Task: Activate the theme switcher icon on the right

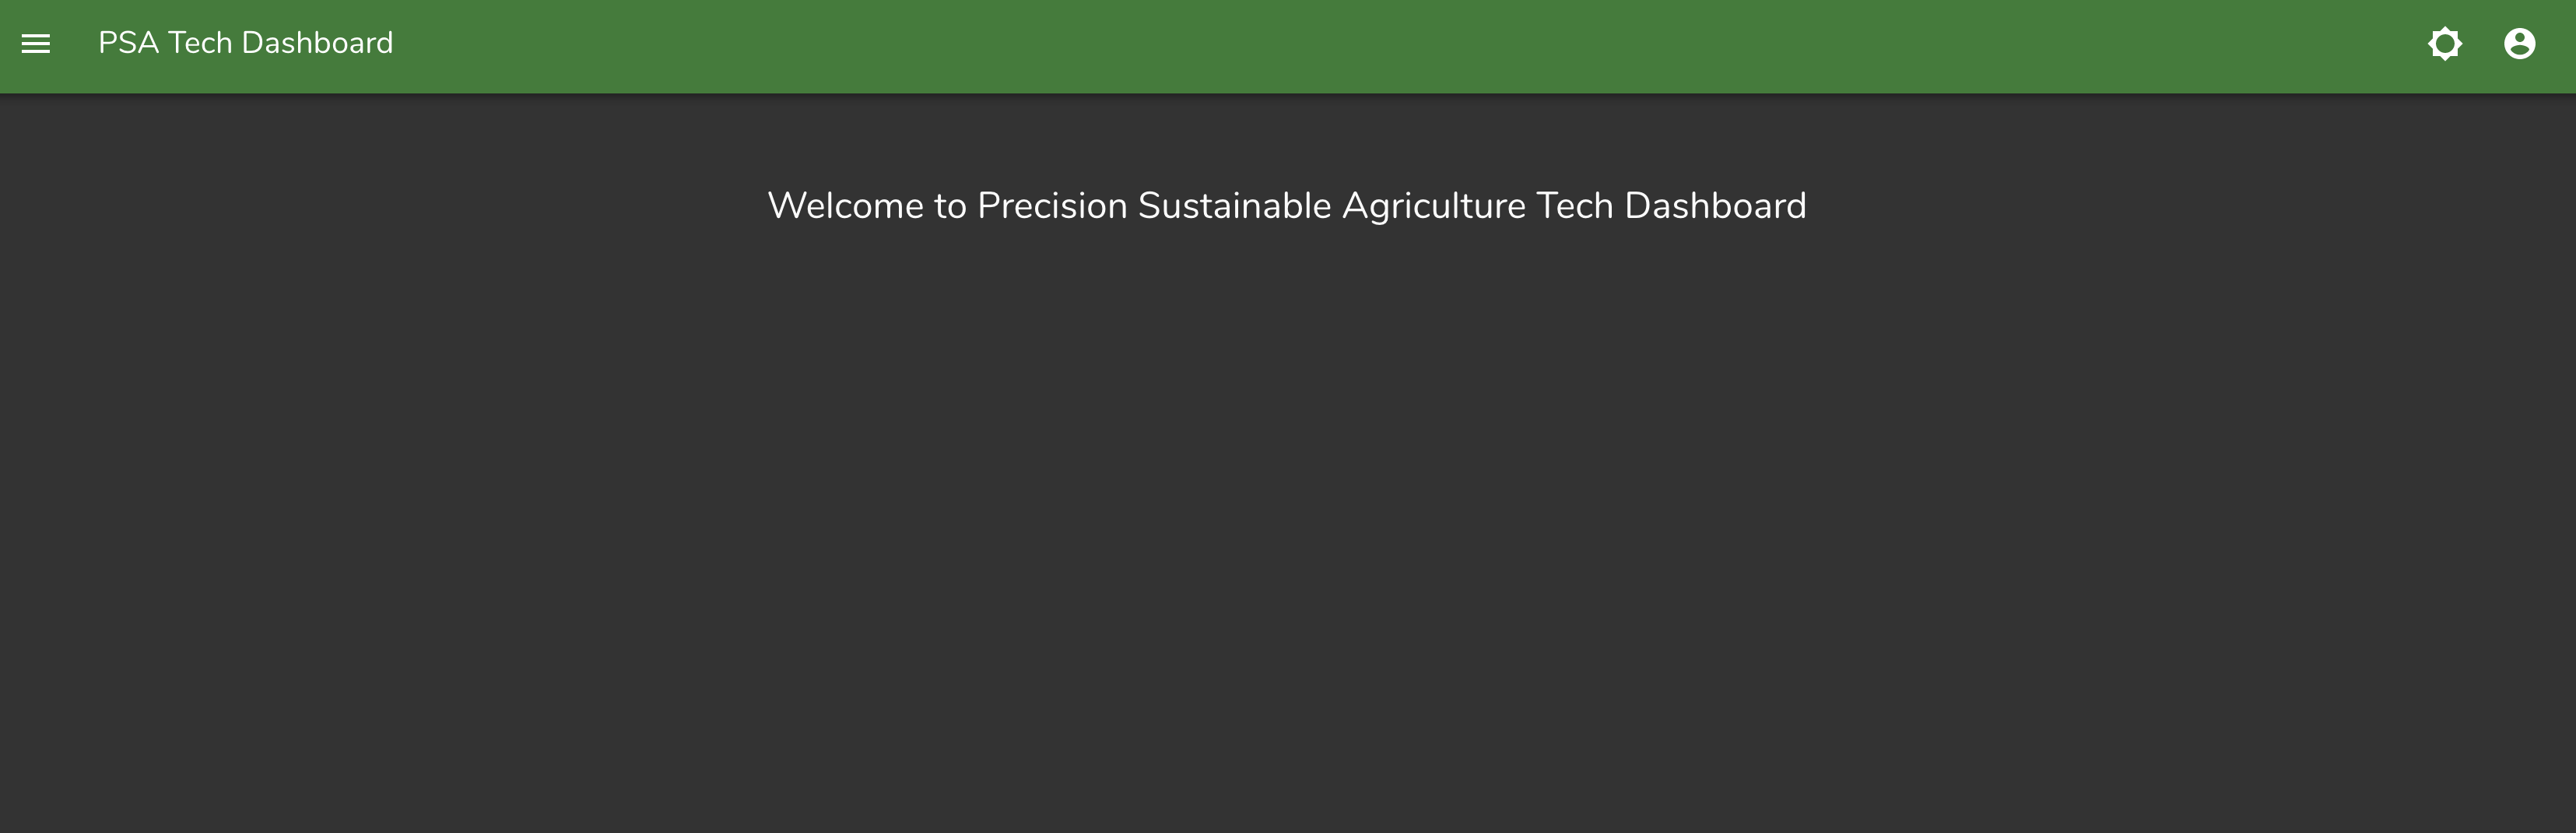Action: point(2446,44)
